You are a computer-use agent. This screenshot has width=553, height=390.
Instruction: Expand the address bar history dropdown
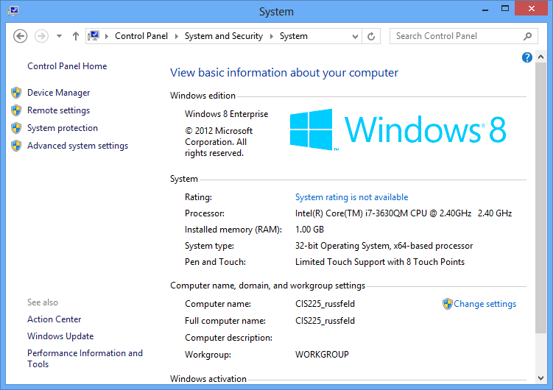pyautogui.click(x=355, y=36)
